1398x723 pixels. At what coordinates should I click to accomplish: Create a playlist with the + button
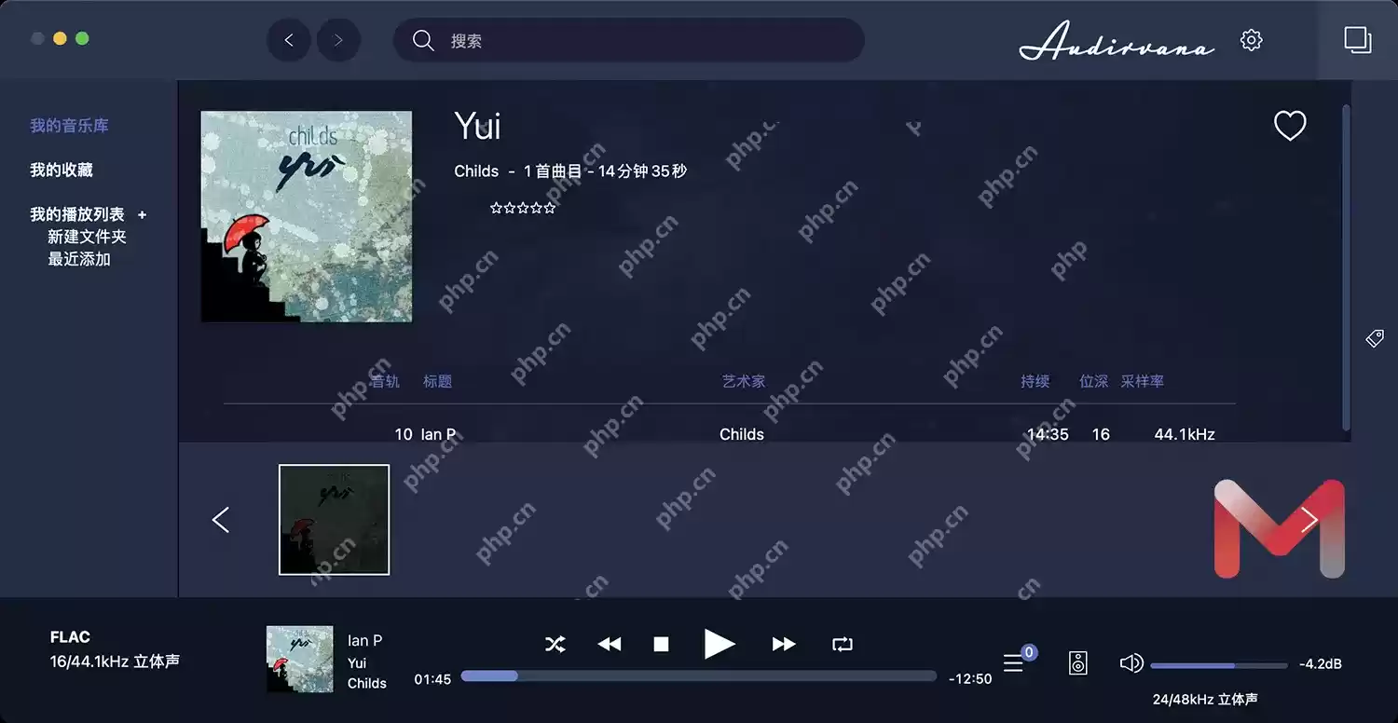point(142,214)
